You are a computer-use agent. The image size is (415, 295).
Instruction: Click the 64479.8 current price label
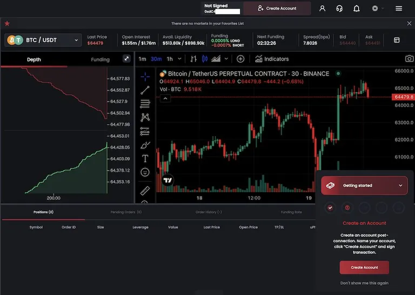click(403, 97)
